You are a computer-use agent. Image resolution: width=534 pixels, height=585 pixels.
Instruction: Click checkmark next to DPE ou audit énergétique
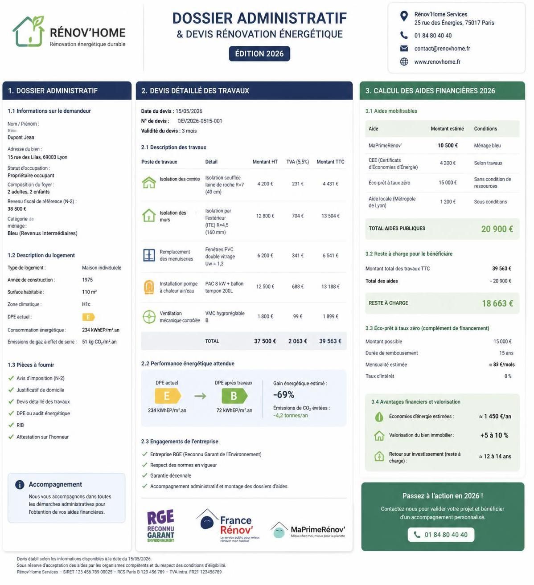tap(11, 413)
